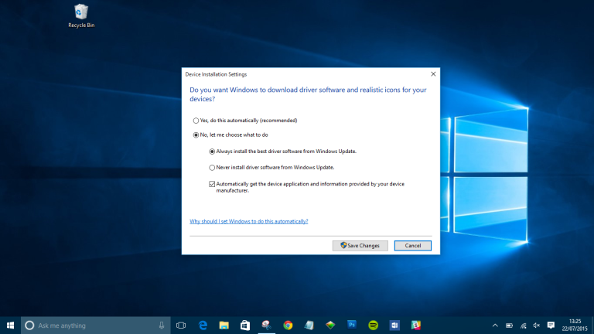Launch Microsoft Edge from the taskbar

pyautogui.click(x=203, y=325)
